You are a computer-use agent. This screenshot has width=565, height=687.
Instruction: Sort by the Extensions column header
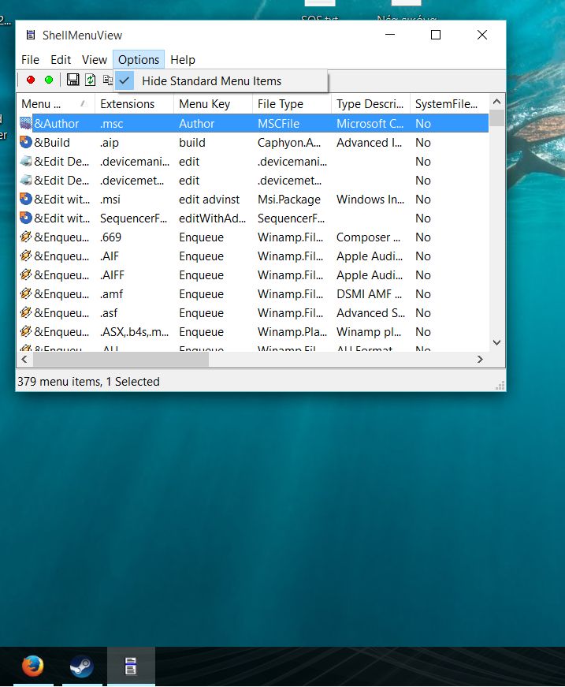click(x=135, y=104)
